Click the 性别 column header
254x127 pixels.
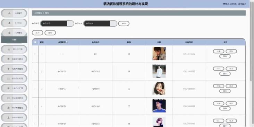pyautogui.click(x=129, y=42)
